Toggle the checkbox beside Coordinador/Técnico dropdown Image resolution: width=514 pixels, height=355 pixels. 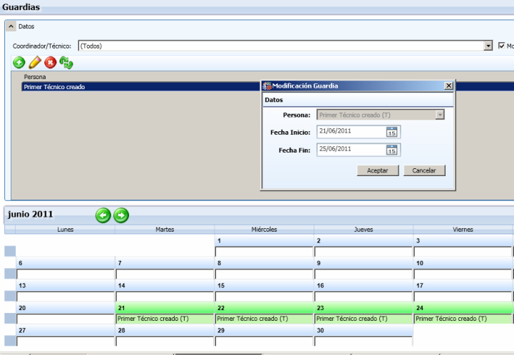click(x=501, y=46)
